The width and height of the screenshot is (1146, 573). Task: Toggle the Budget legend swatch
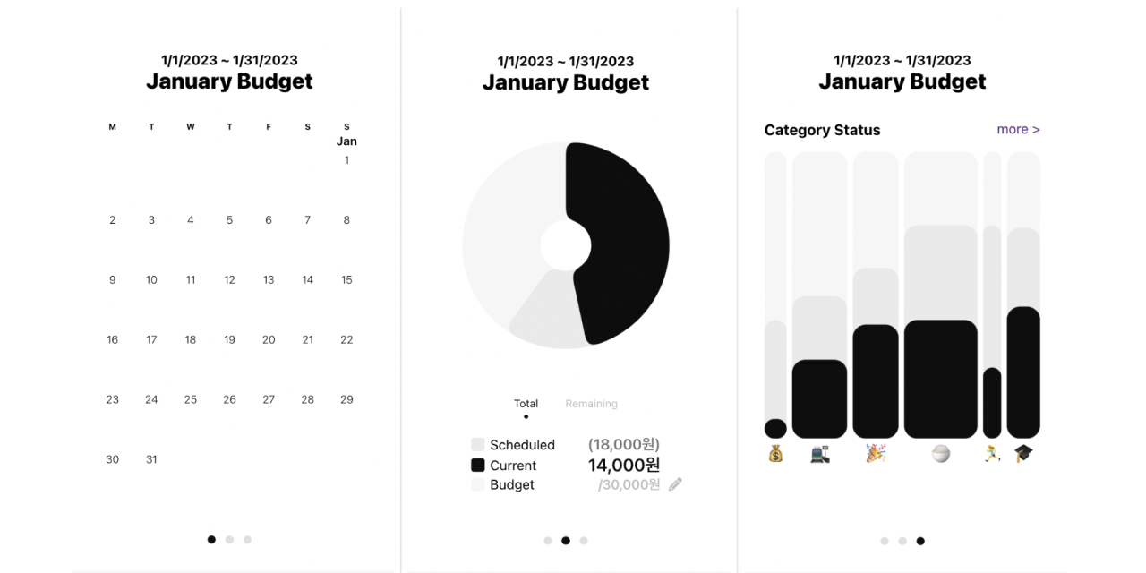click(x=477, y=484)
